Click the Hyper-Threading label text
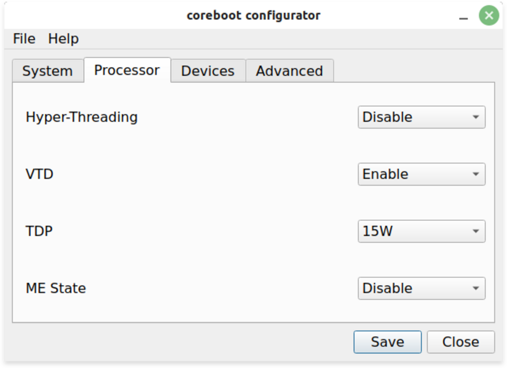The image size is (507, 368). coord(82,117)
